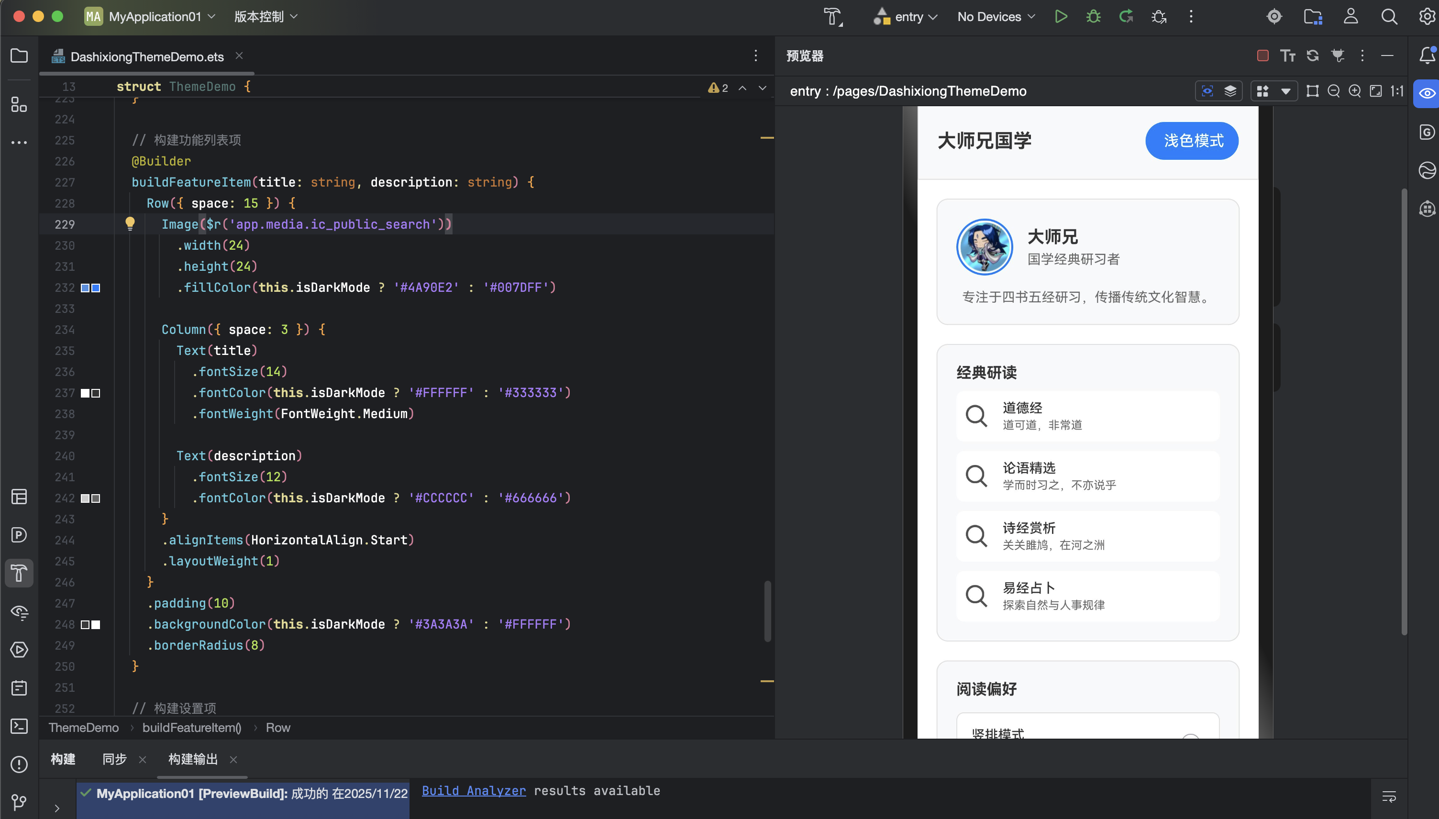Zoom in on the preview

point(1355,90)
